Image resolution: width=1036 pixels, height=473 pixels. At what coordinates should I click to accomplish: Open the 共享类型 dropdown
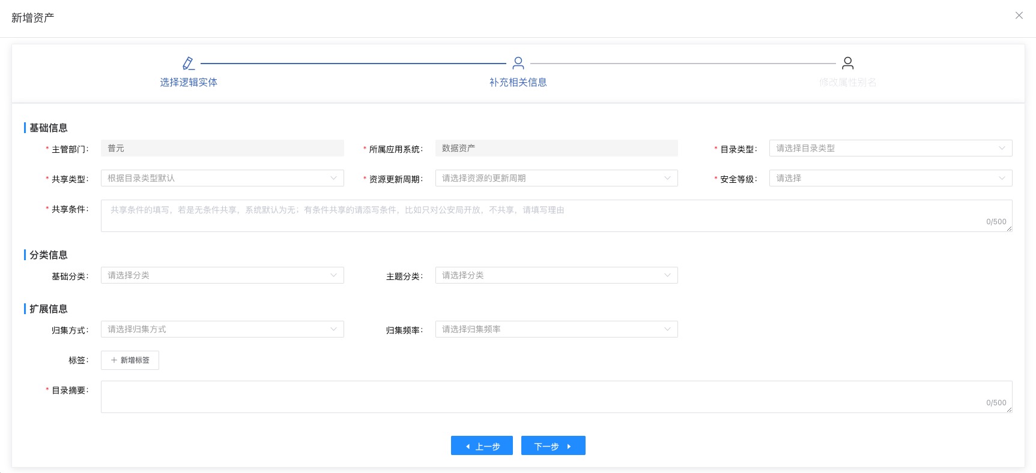pos(222,178)
